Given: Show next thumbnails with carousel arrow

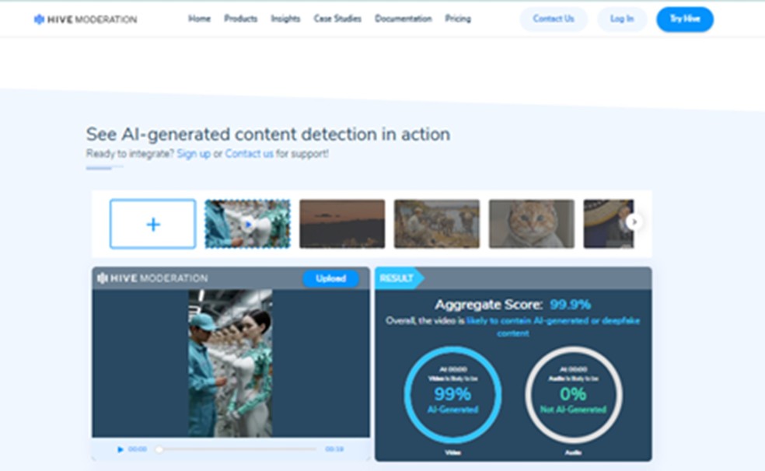Looking at the screenshot, I should [x=634, y=222].
